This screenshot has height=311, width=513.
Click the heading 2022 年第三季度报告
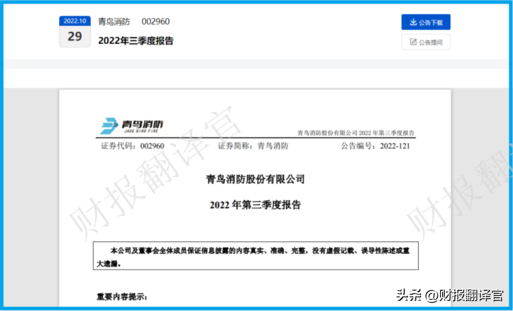tap(255, 205)
